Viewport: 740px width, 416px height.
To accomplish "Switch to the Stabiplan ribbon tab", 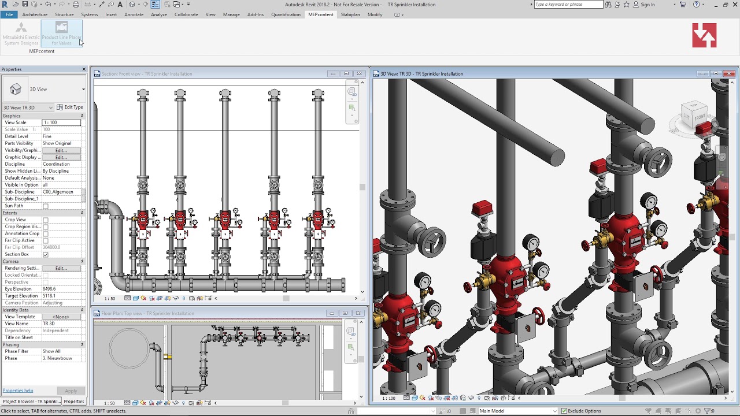I will [350, 14].
